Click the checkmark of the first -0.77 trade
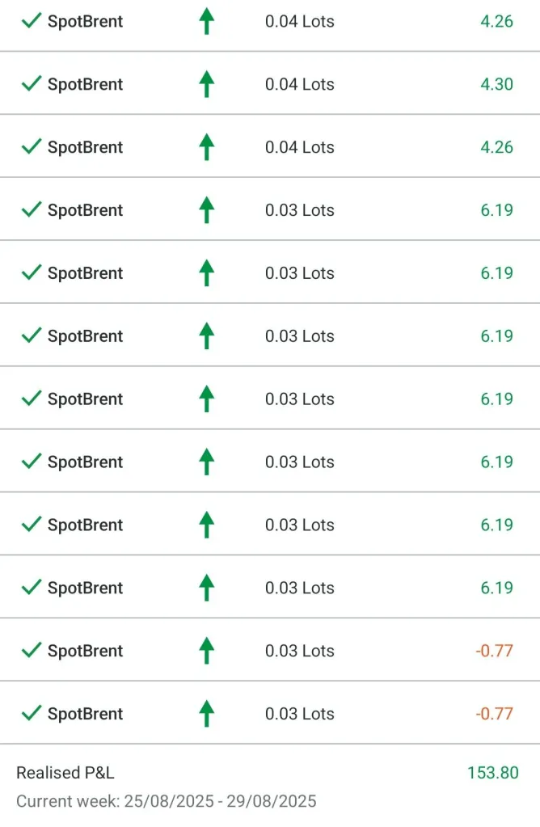The height and width of the screenshot is (827, 540). pyautogui.click(x=32, y=650)
